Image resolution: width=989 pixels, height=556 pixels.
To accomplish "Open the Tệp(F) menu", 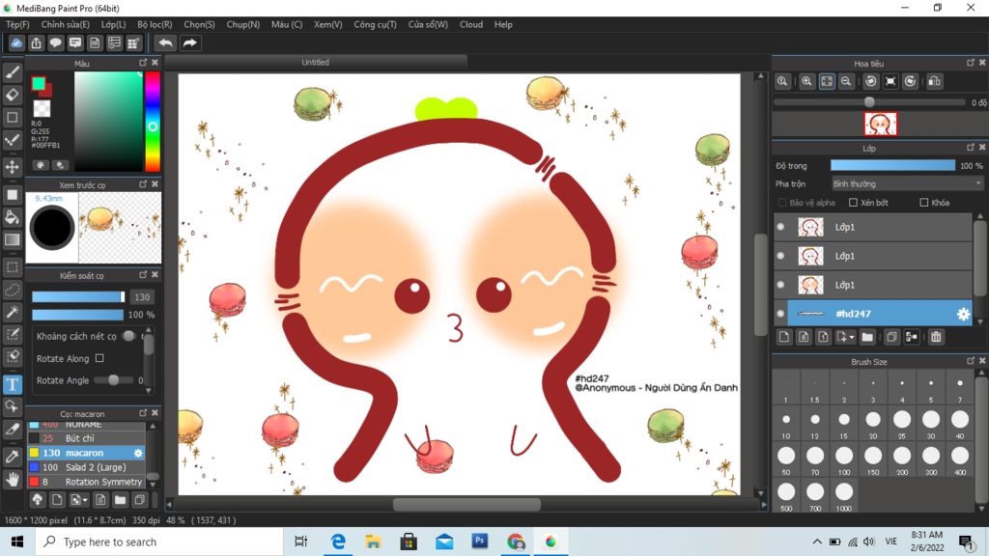I will click(x=17, y=24).
